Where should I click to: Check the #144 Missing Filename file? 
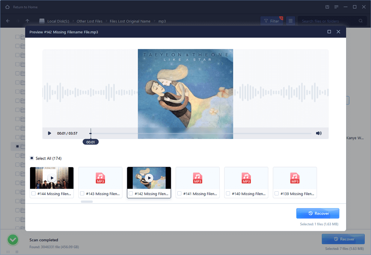34,193
